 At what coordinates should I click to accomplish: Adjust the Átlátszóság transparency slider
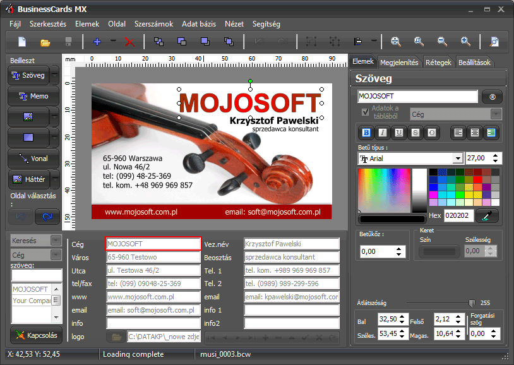(472, 303)
